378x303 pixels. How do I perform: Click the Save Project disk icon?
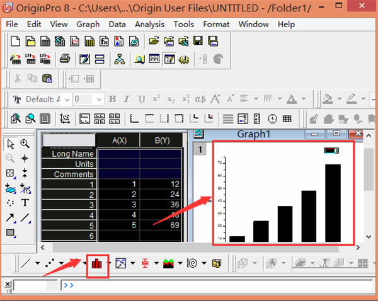198,41
